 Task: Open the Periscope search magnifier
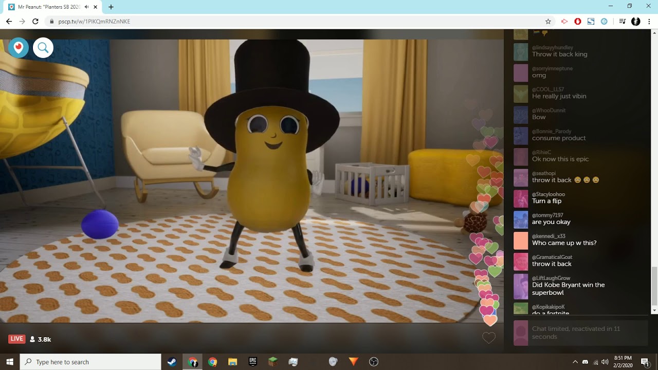(x=43, y=48)
